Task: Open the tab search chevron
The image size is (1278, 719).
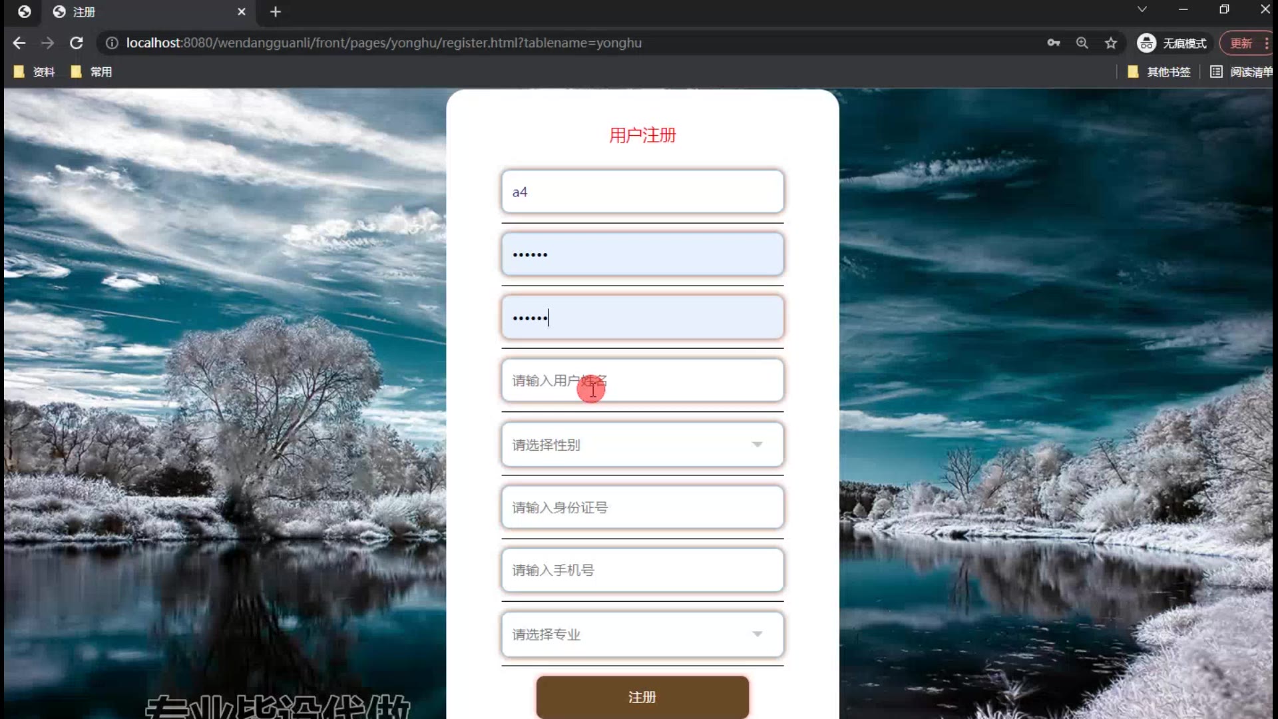Action: pyautogui.click(x=1142, y=9)
